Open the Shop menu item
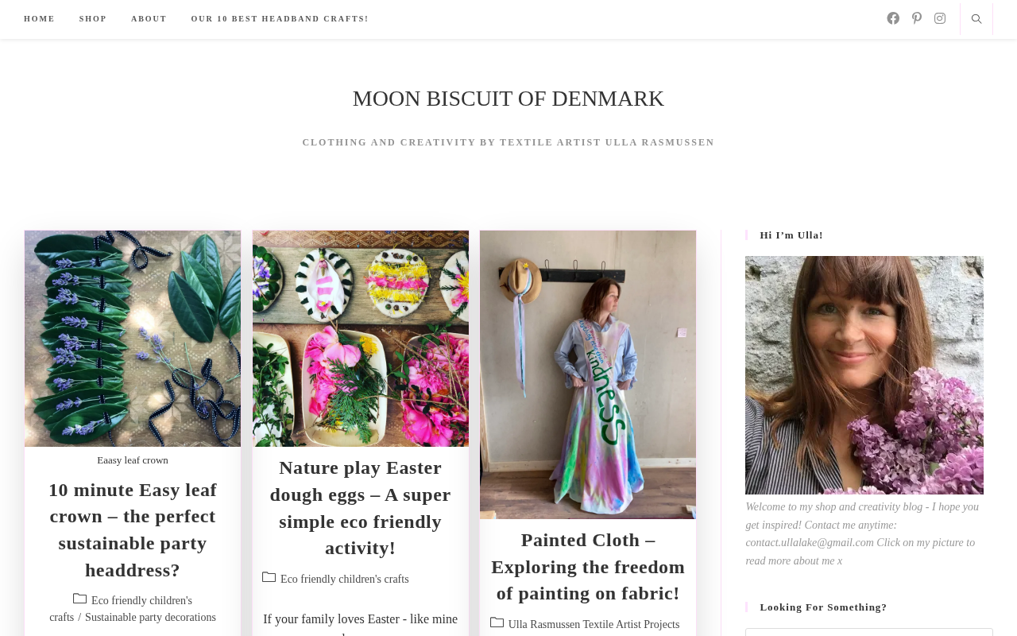Viewport: 1017px width, 636px height. [x=93, y=19]
